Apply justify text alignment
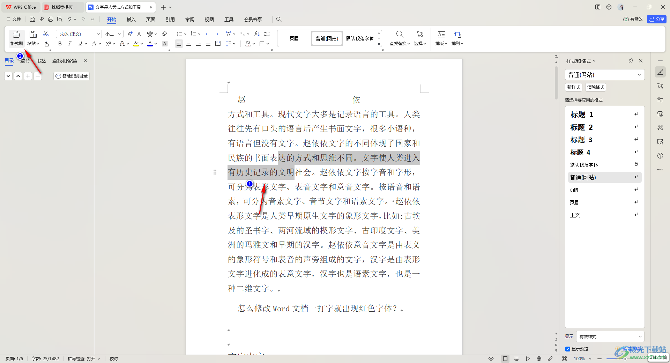 click(208, 44)
